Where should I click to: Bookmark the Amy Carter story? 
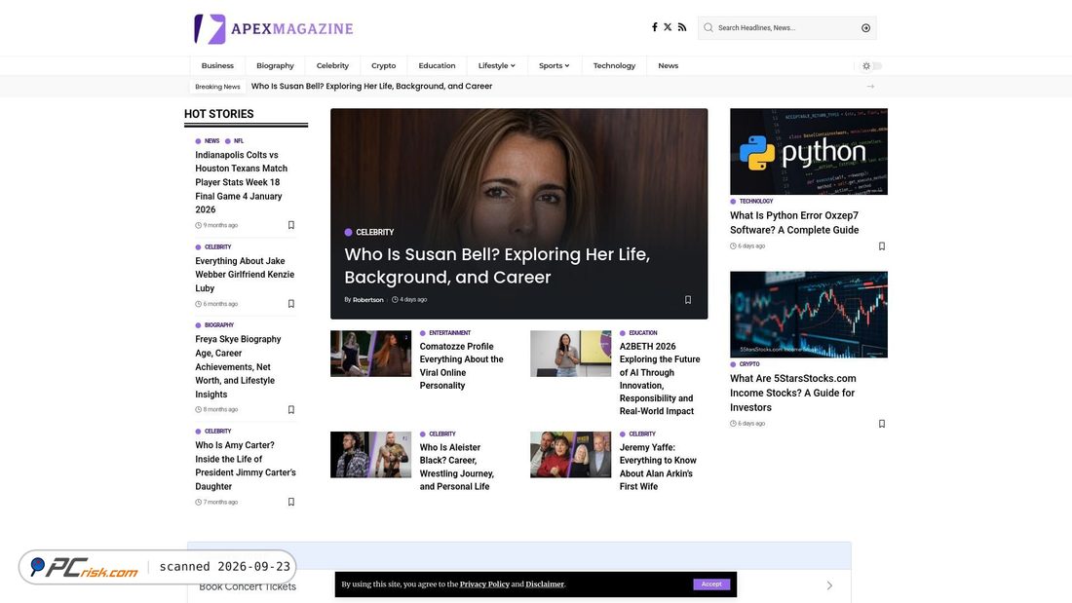point(290,502)
